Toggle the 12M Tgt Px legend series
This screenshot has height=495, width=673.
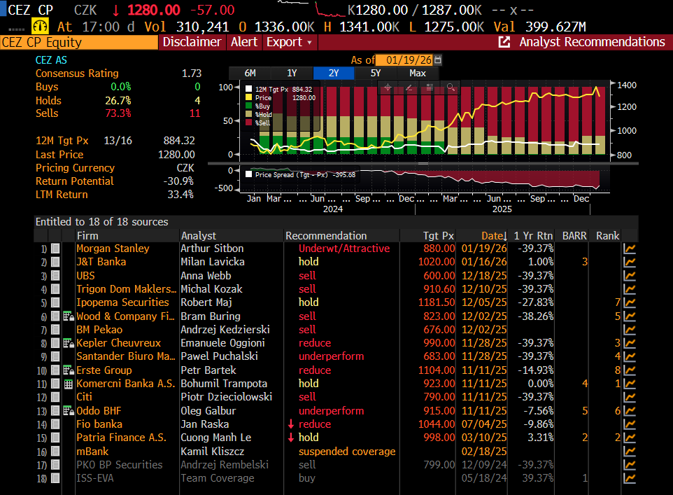248,90
